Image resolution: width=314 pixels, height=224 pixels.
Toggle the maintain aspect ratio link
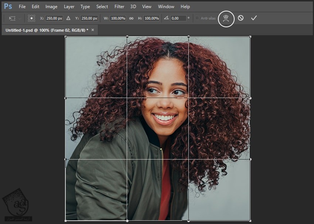(131, 18)
